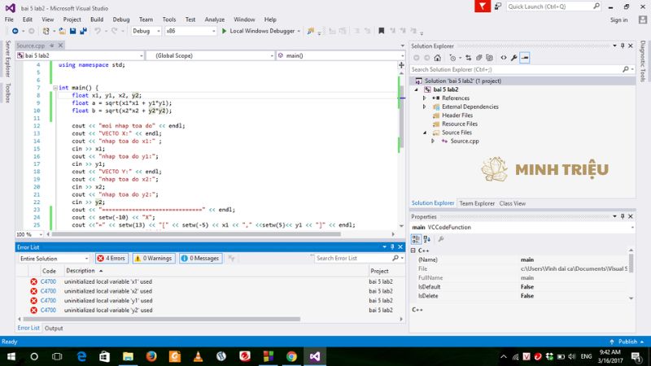Collapse the main() function outline box
Image resolution: width=651 pixels, height=366 pixels.
(x=55, y=88)
